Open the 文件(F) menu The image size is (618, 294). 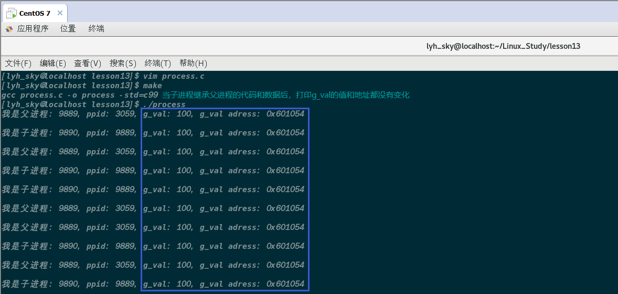pyautogui.click(x=18, y=64)
